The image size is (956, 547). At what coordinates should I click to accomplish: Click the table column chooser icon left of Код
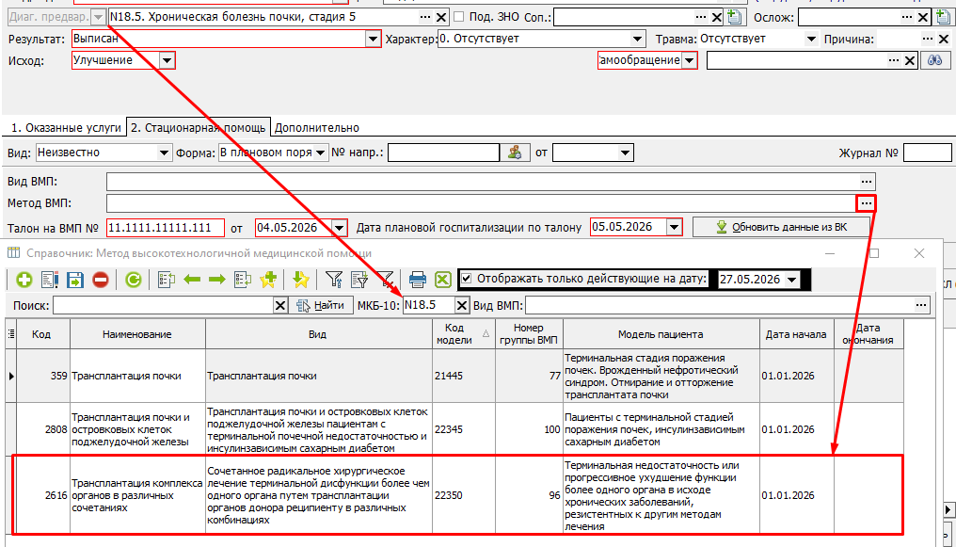(11, 334)
